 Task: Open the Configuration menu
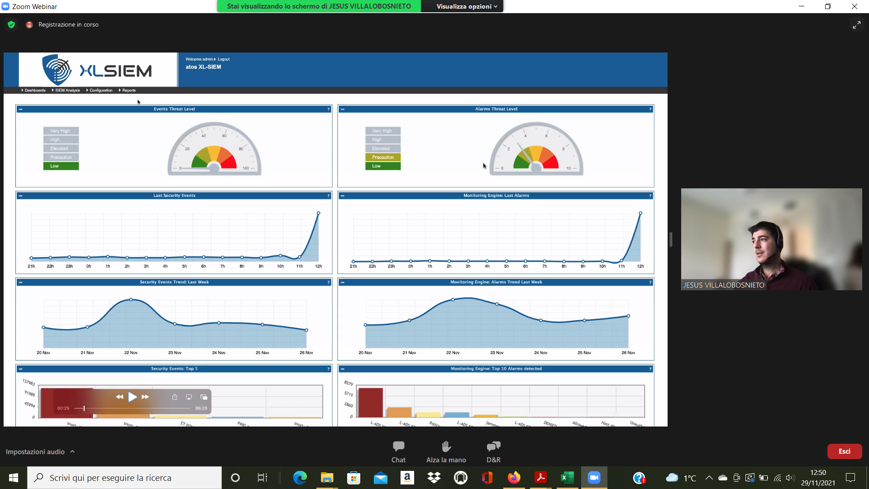point(100,91)
